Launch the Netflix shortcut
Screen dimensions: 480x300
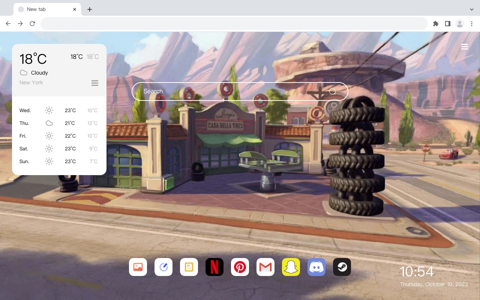(214, 267)
